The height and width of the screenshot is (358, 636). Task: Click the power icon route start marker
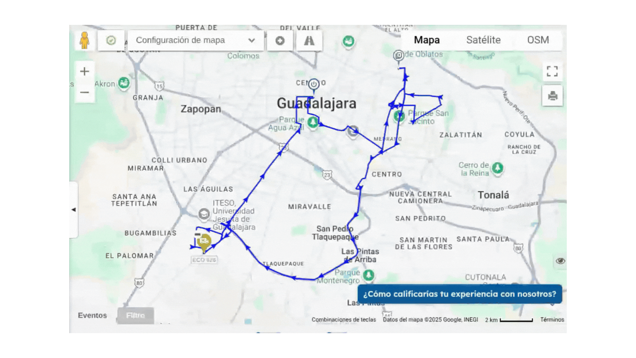click(x=313, y=84)
